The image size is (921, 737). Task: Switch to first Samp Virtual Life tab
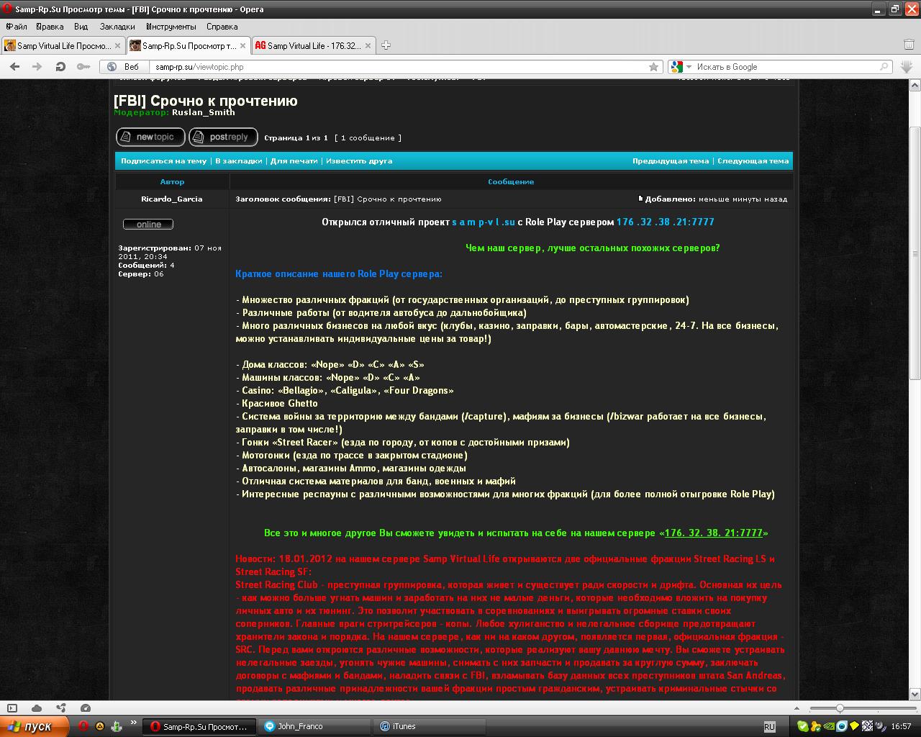63,45
